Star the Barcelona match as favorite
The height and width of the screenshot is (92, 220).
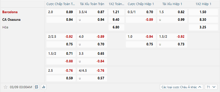tap(6, 87)
